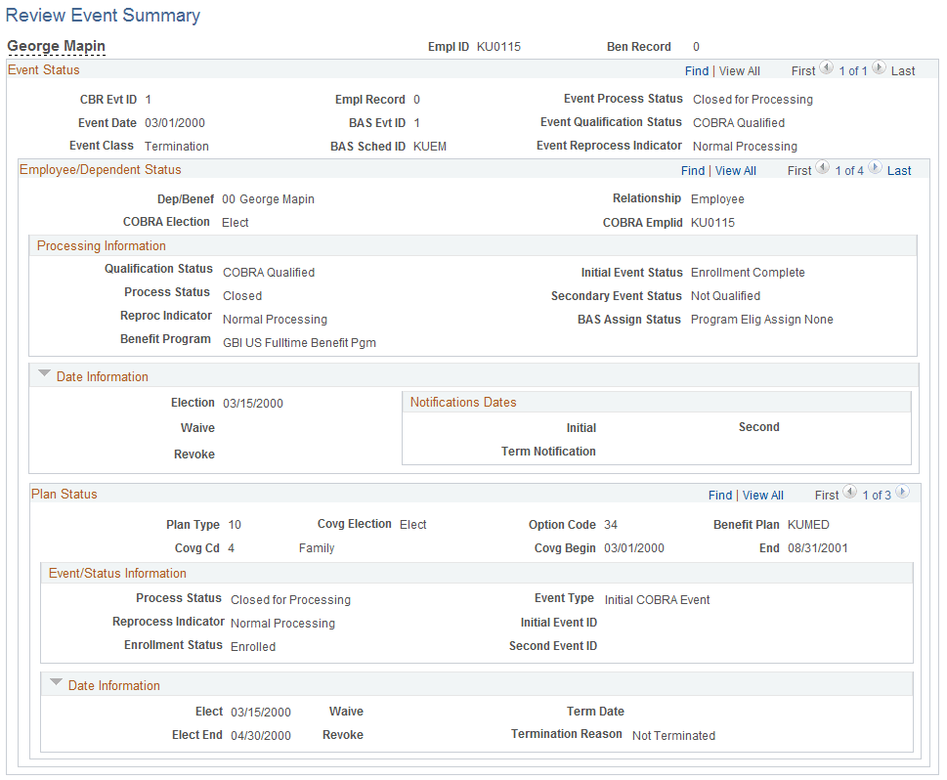Screen dimensions: 947x780
Task: Click Relationship value Employee
Action: (x=717, y=199)
